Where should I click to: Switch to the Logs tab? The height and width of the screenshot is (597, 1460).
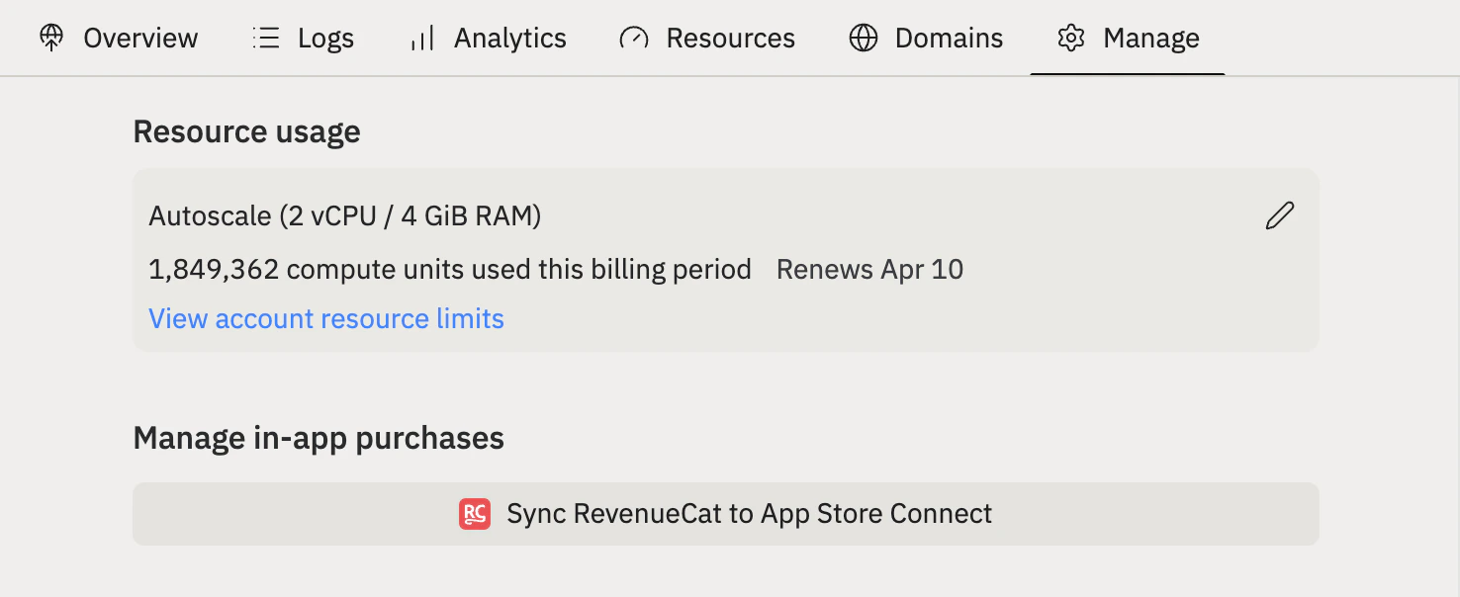(x=324, y=38)
